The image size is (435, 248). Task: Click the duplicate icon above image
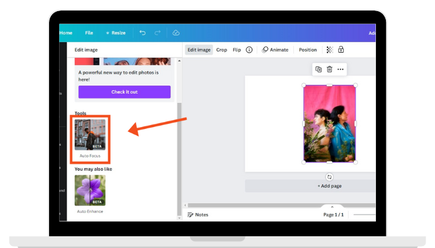pyautogui.click(x=318, y=69)
